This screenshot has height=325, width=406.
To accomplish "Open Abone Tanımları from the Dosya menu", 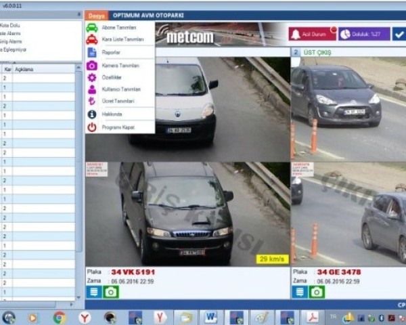I will [x=118, y=28].
